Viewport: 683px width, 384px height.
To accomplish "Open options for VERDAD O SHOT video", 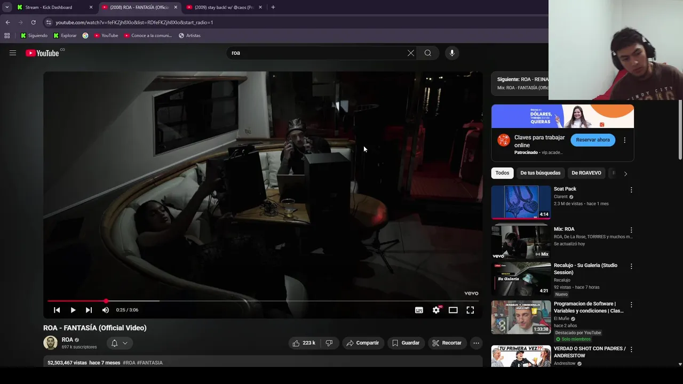I will 631,349.
